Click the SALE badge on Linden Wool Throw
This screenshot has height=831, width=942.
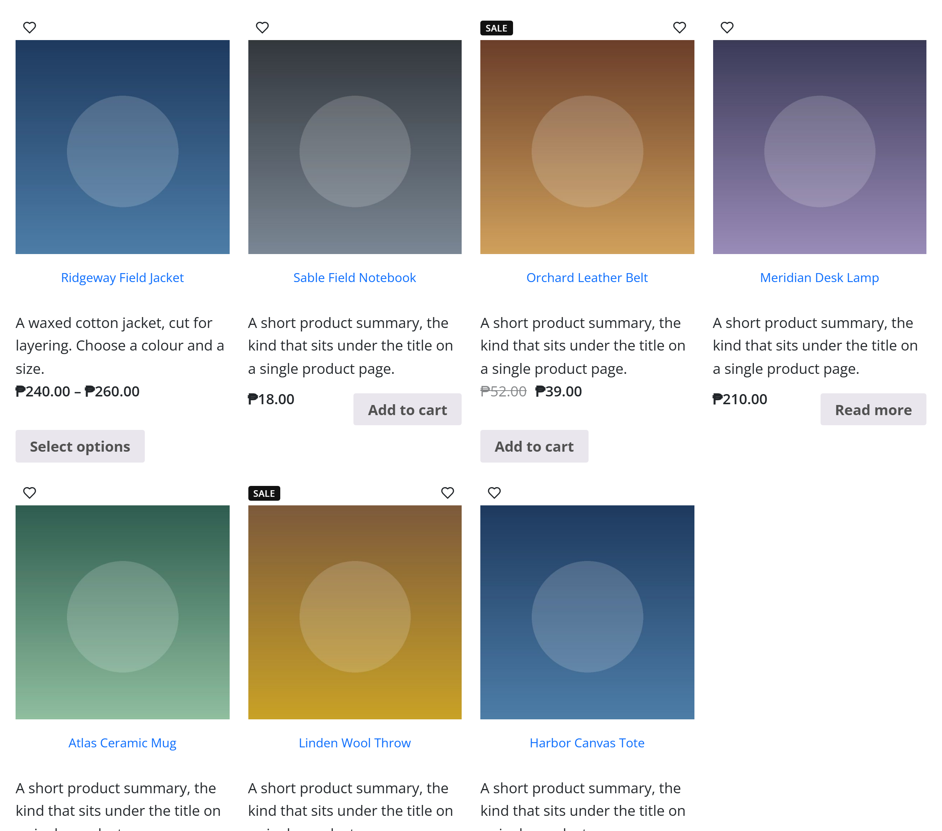tap(264, 493)
